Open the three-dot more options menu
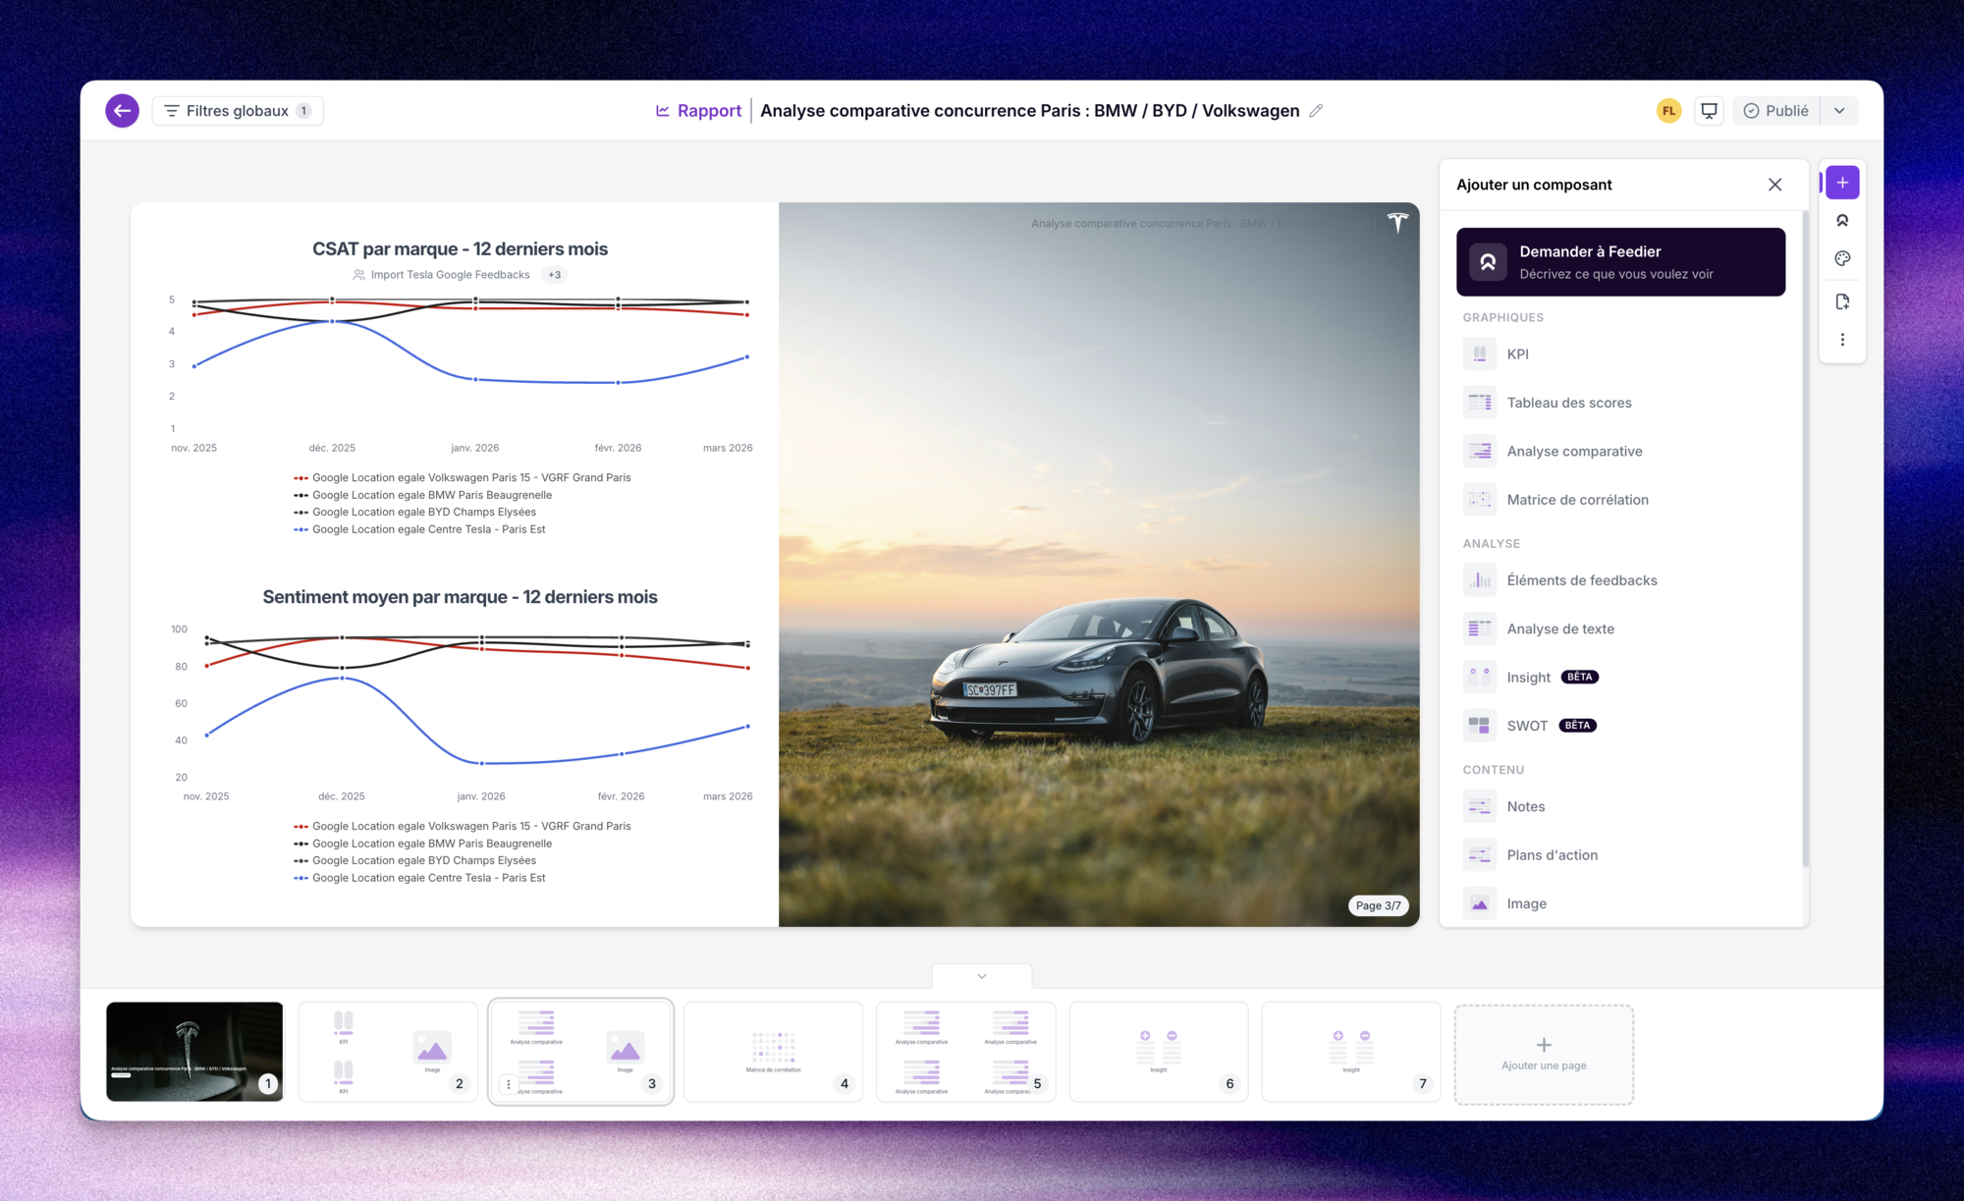The image size is (1964, 1201). (1842, 340)
